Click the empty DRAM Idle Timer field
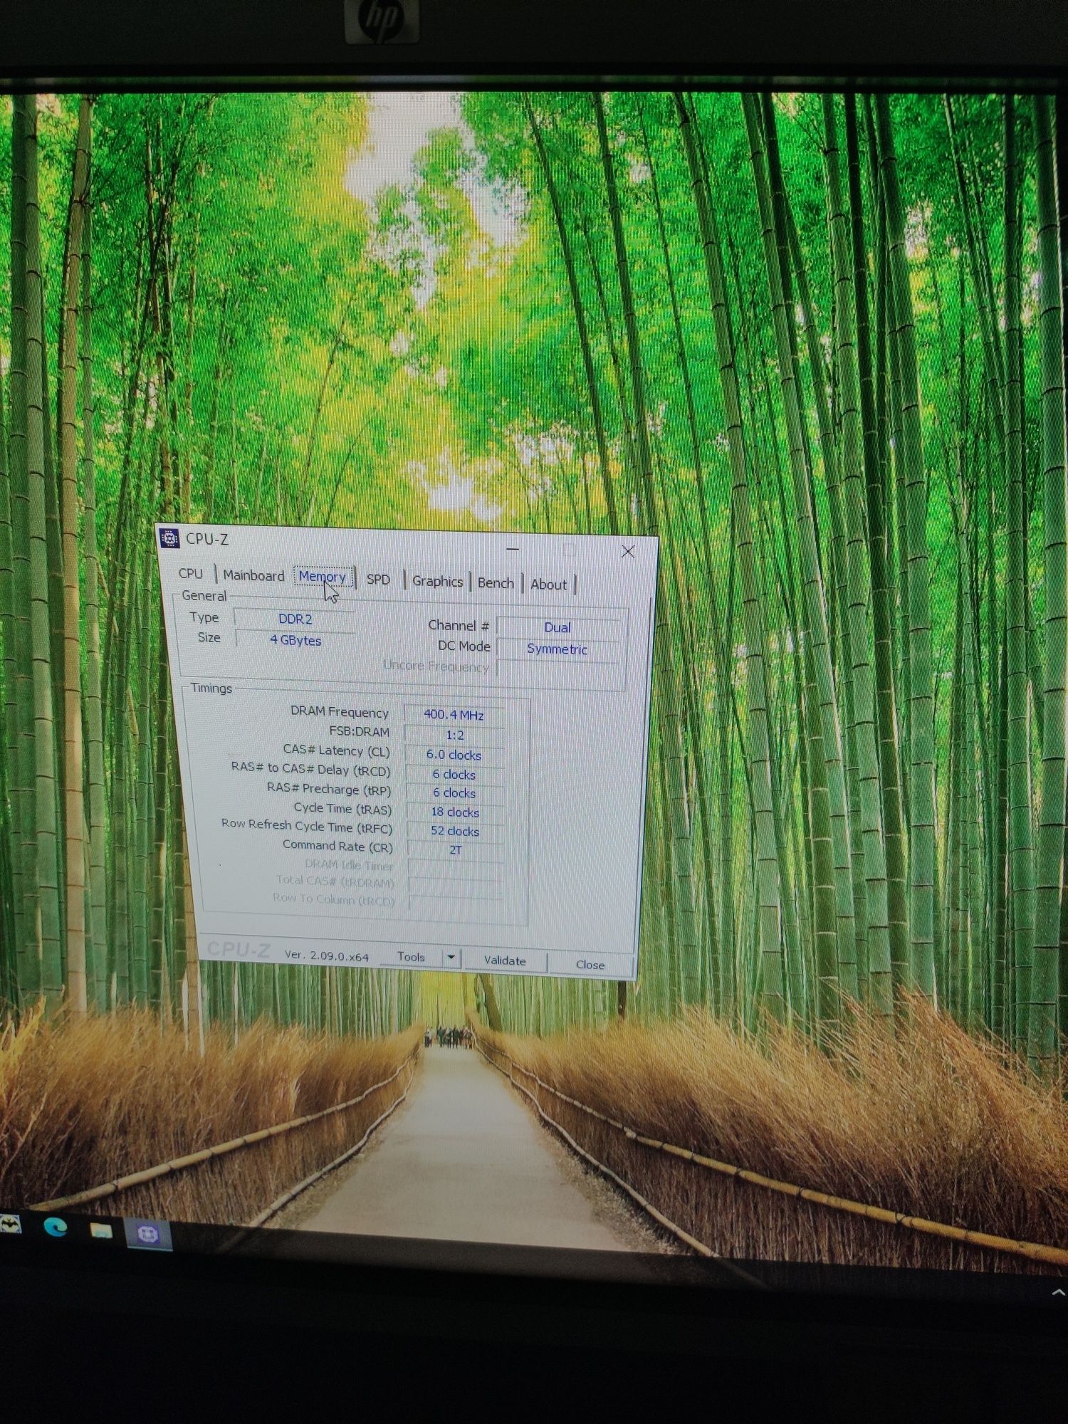Screen dimensions: 1068x1424 tap(456, 869)
